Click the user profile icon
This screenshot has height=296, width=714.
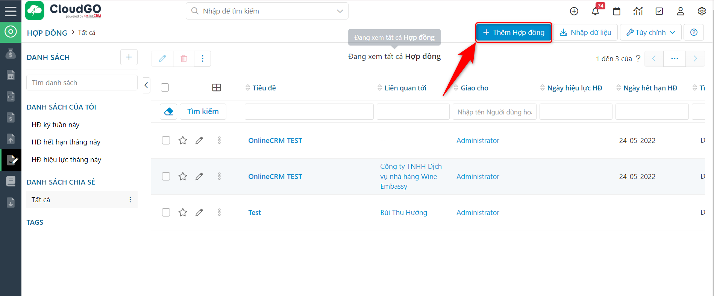point(681,11)
